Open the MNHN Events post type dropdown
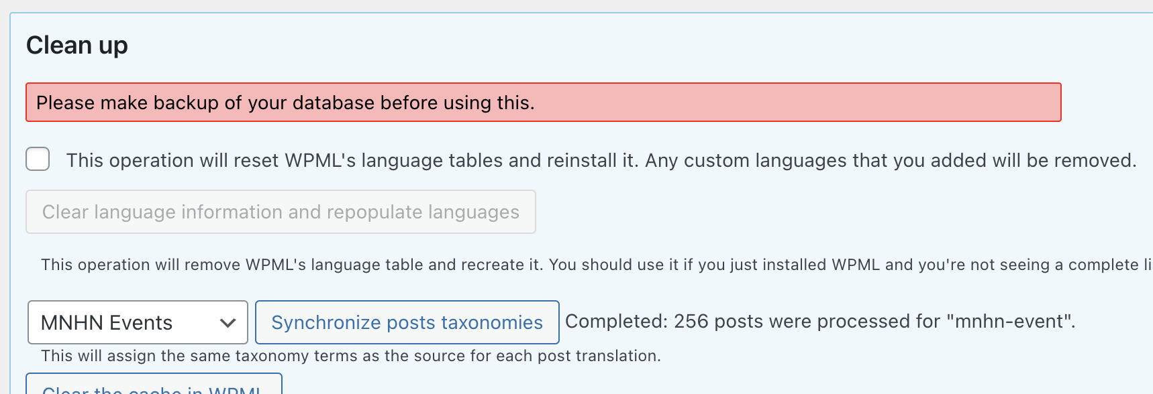 (138, 322)
